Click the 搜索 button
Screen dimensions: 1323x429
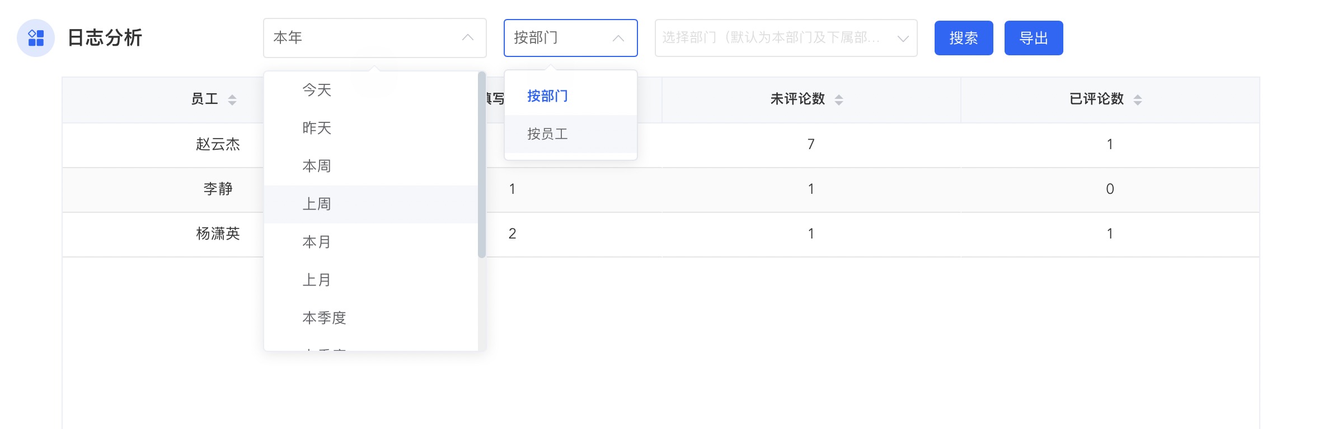(x=963, y=38)
